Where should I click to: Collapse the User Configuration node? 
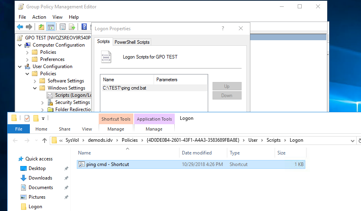click(x=20, y=66)
